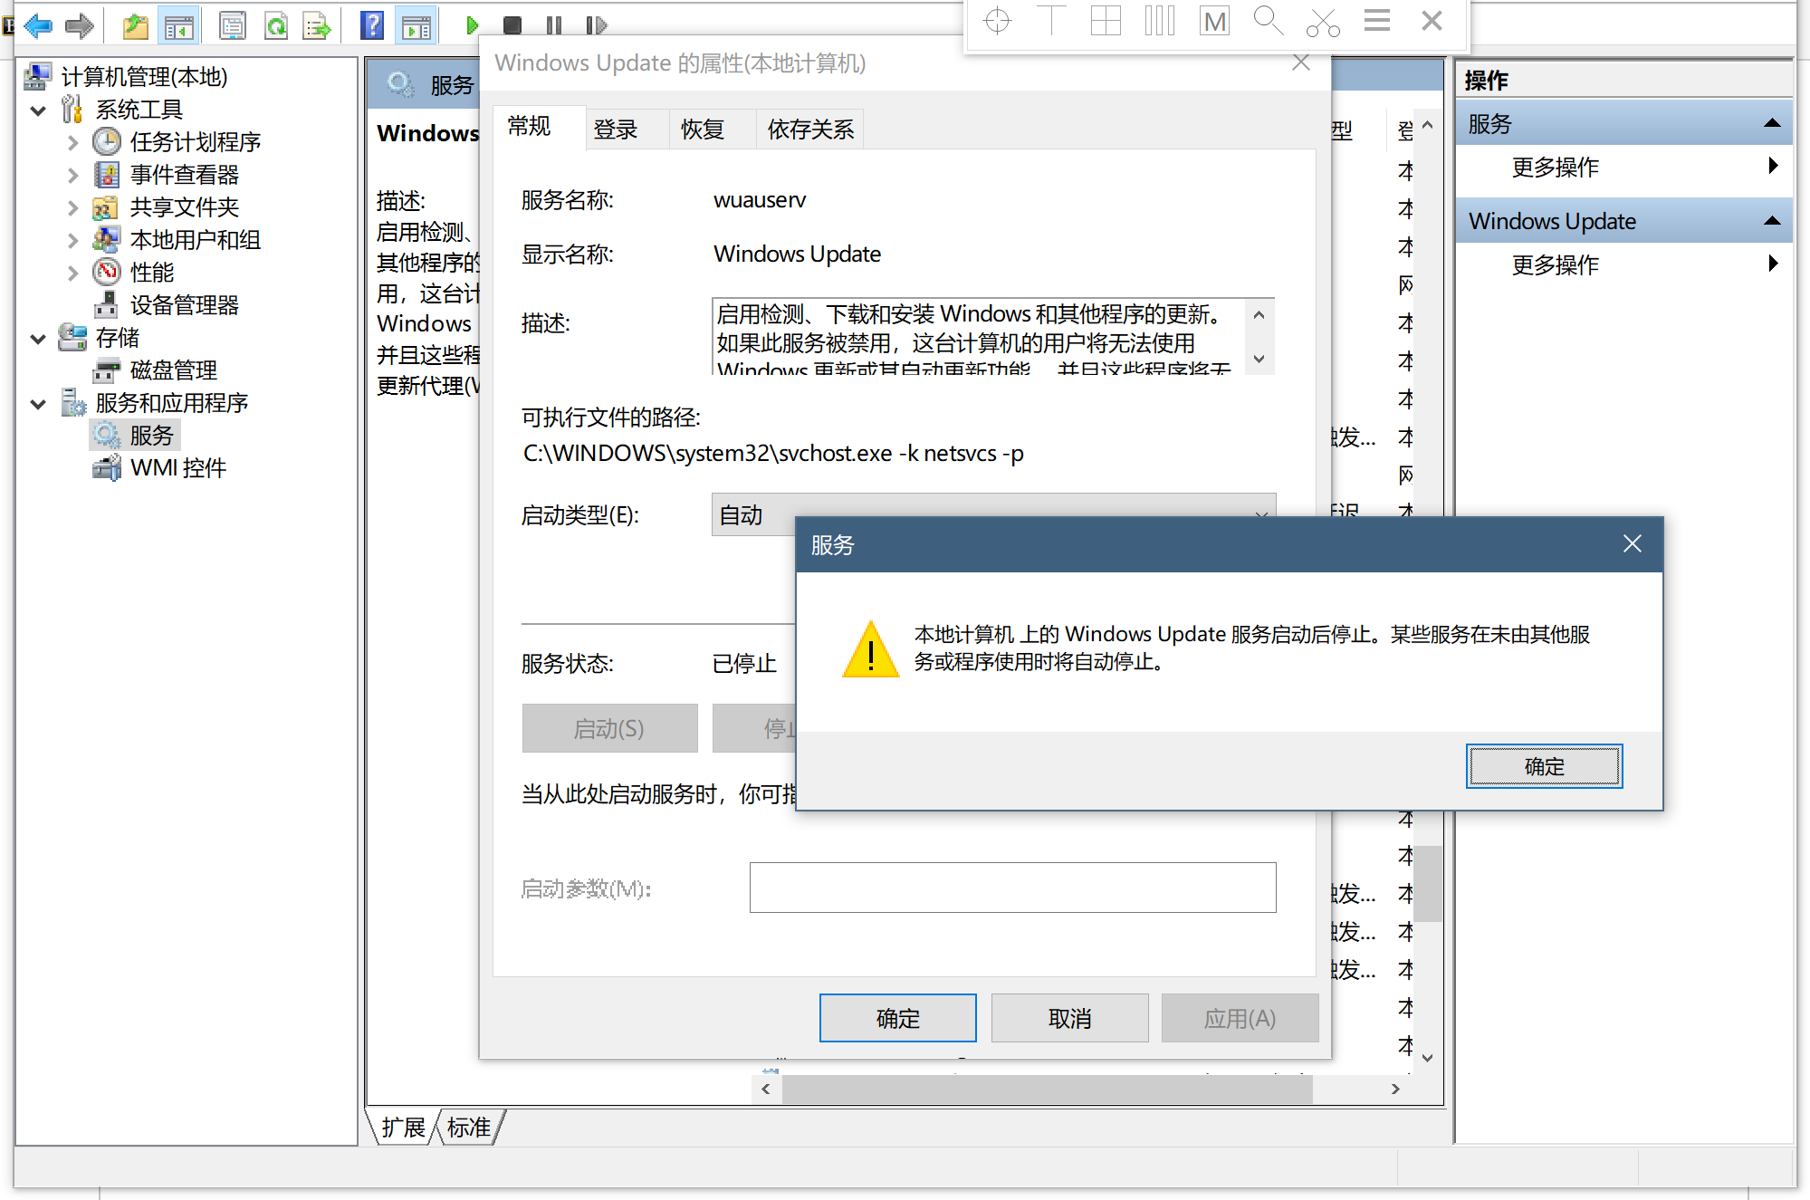Screen dimensions: 1810x1200
Task: Select 性能 in the tree
Action: (151, 273)
